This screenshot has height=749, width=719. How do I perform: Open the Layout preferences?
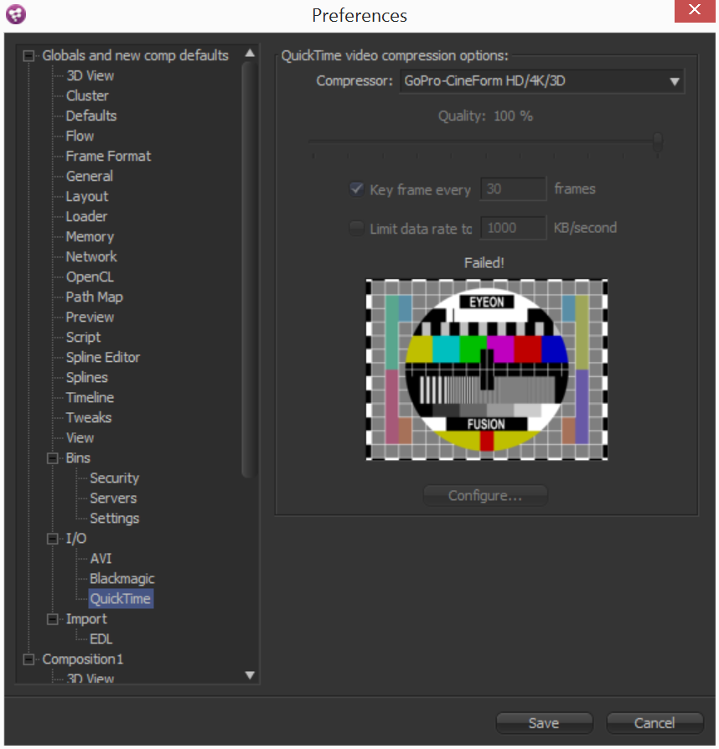[87, 196]
